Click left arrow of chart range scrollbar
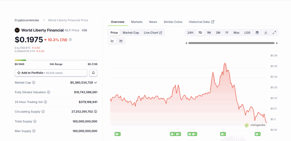The image size is (291, 141). click(x=186, y=43)
